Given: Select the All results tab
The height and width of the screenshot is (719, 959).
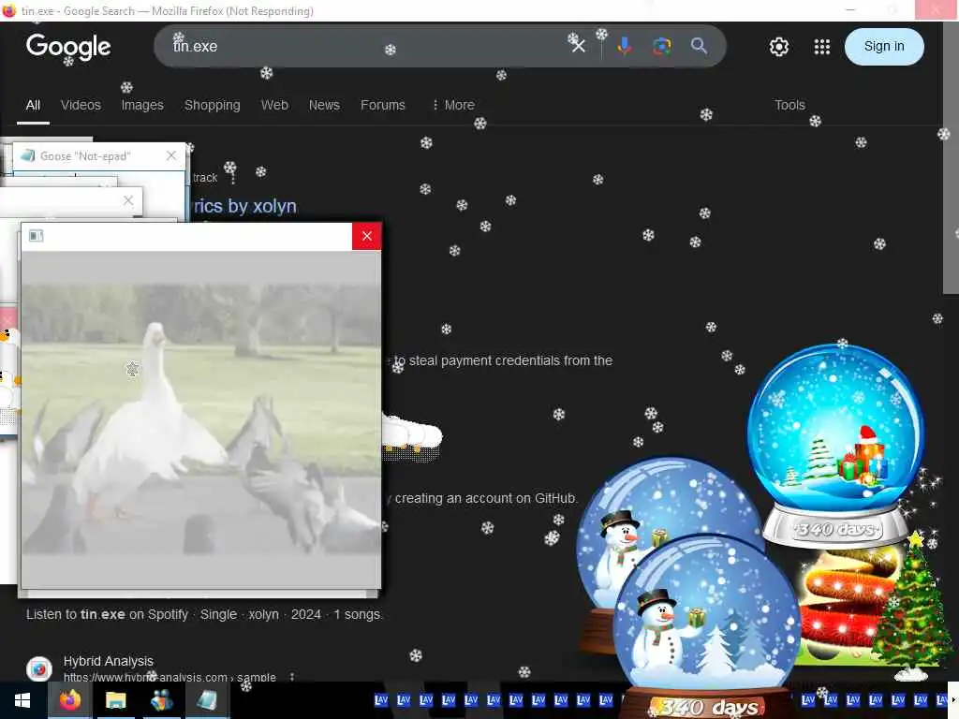Looking at the screenshot, I should coord(33,105).
